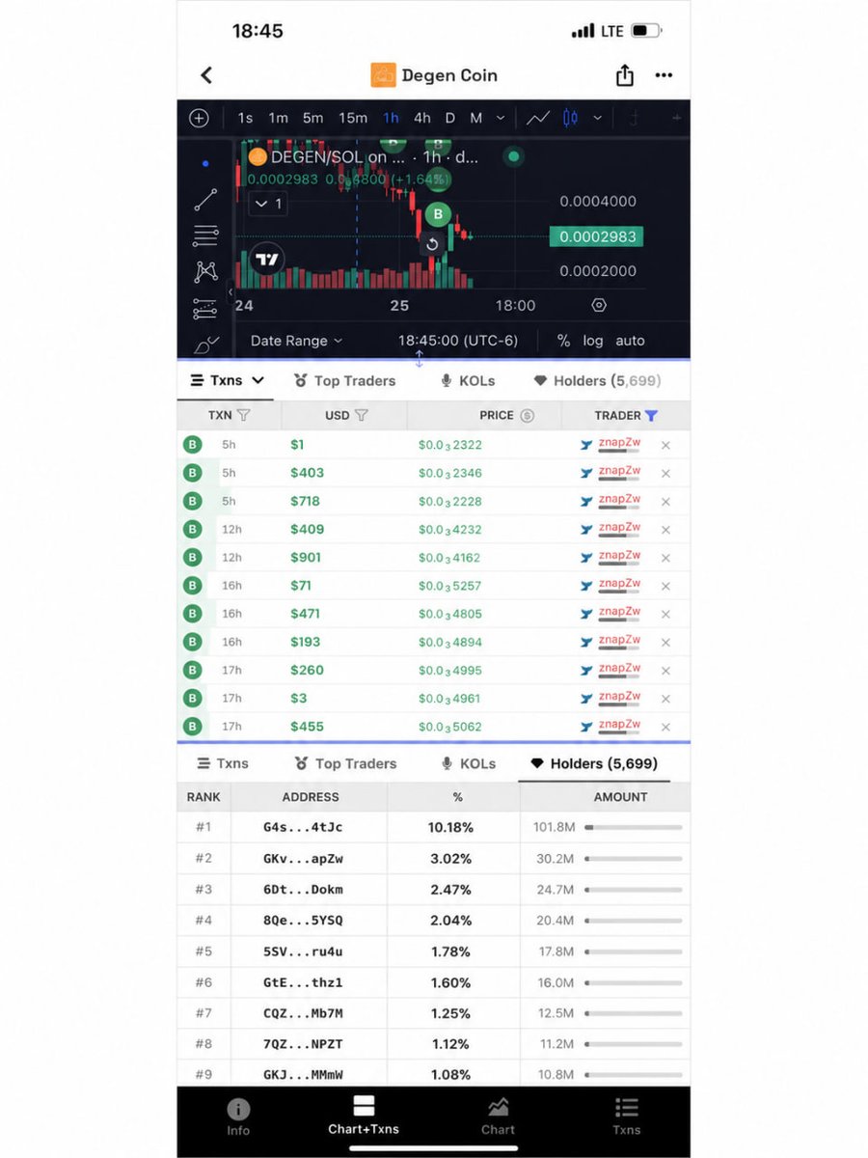The image size is (868, 1158).
Task: Open the 18:45:00 (UTC-6) timezone menu
Action: (458, 341)
